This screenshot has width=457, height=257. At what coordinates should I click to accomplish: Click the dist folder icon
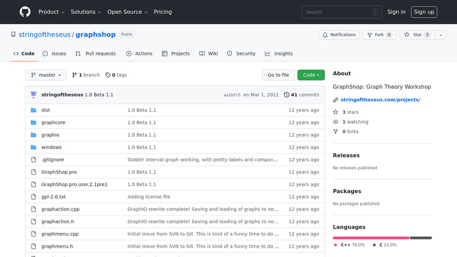33,110
